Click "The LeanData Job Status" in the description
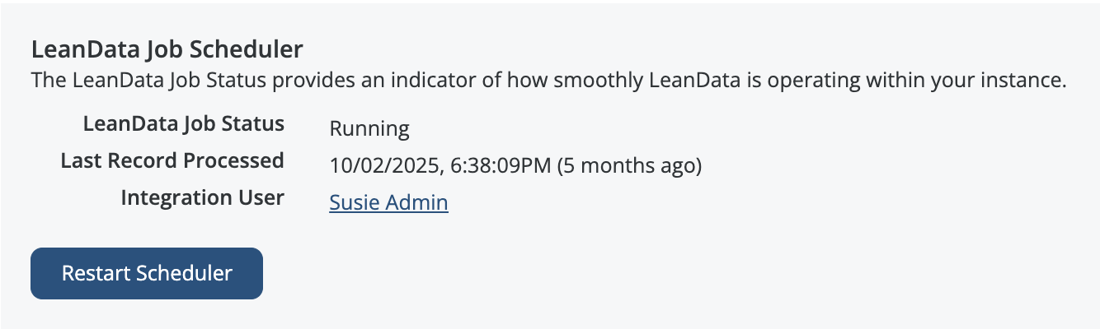Viewport: 1100px width, 329px height. click(133, 81)
